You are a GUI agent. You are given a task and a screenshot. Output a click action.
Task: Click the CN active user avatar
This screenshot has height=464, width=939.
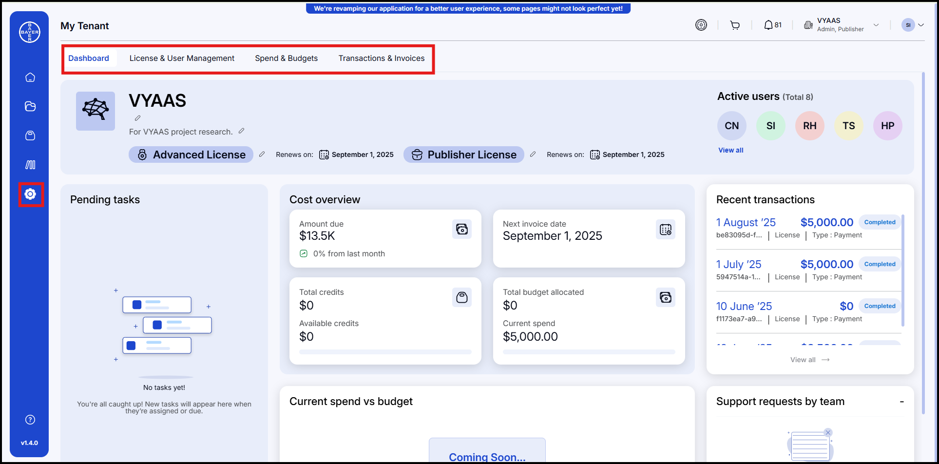click(732, 126)
